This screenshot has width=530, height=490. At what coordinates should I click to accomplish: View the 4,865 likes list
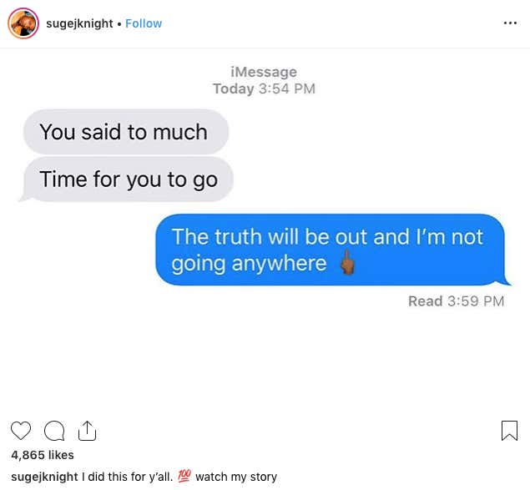pos(43,455)
